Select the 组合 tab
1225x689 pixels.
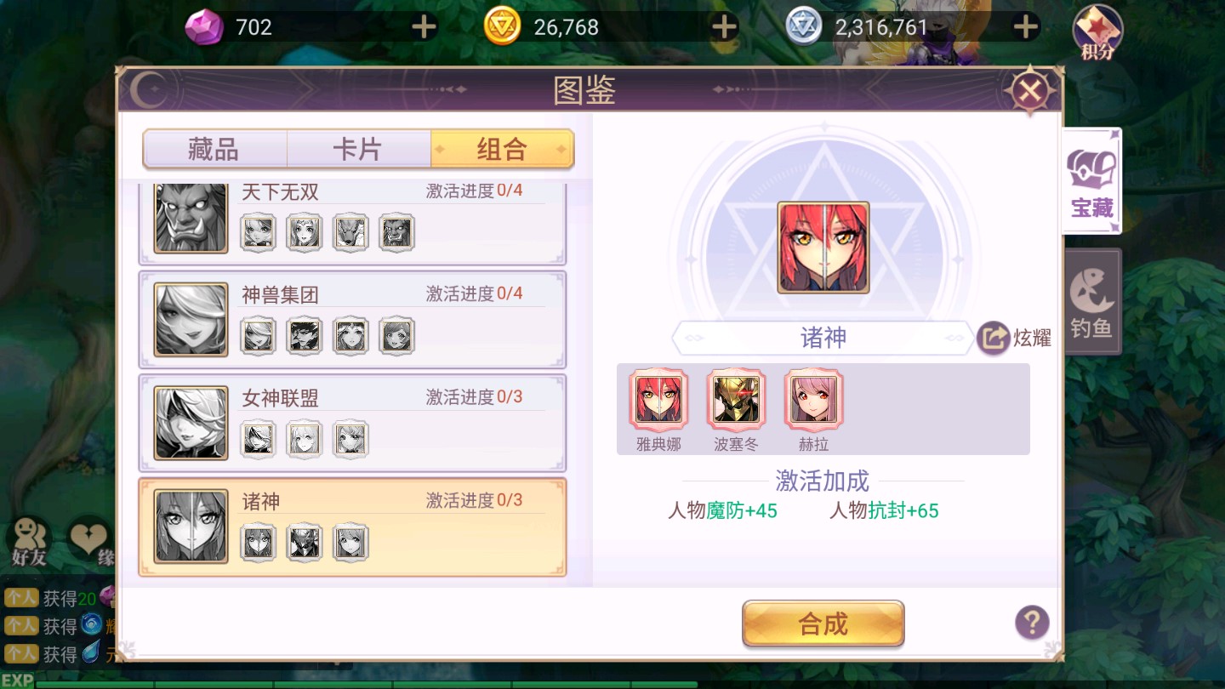502,150
